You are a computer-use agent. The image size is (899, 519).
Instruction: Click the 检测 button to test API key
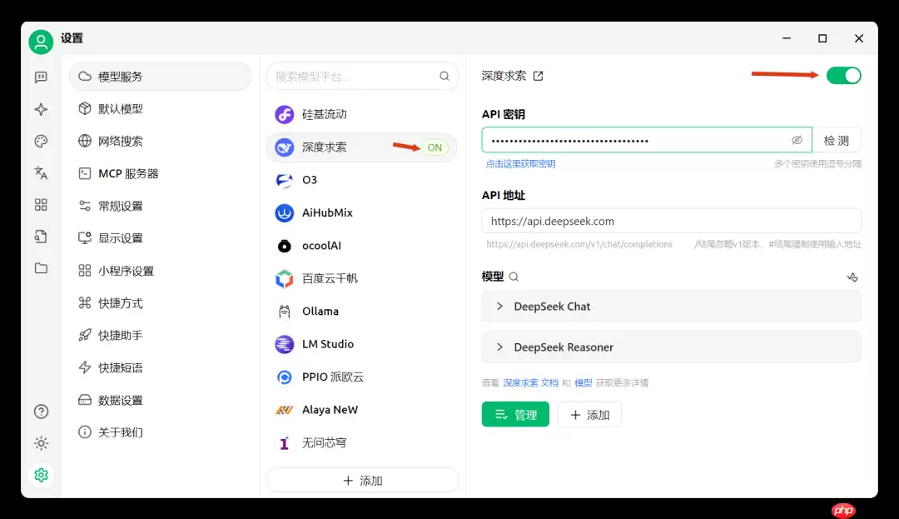point(836,139)
